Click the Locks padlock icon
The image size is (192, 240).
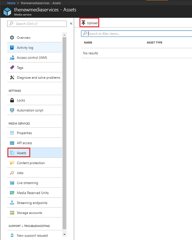[12, 100]
